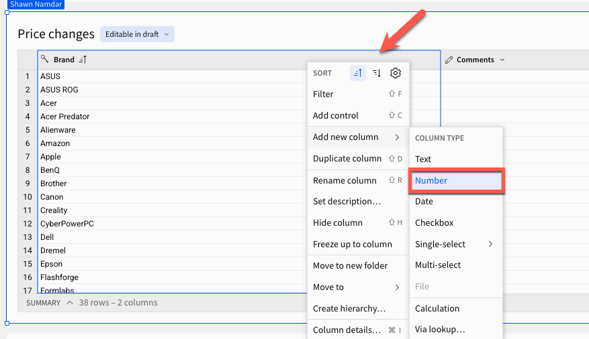Image resolution: width=589 pixels, height=339 pixels.
Task: Open the Editable in draft dropdown
Action: tap(137, 34)
